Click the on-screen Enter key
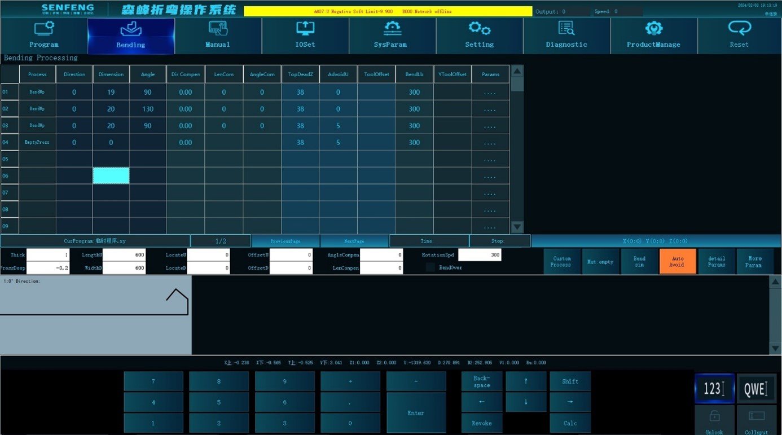 click(416, 413)
